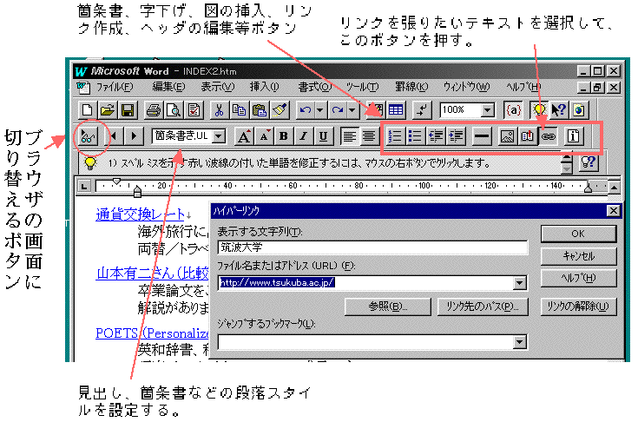This screenshot has width=638, height=422.
Task: Undo the last action with curved arrow
Action: [306, 110]
